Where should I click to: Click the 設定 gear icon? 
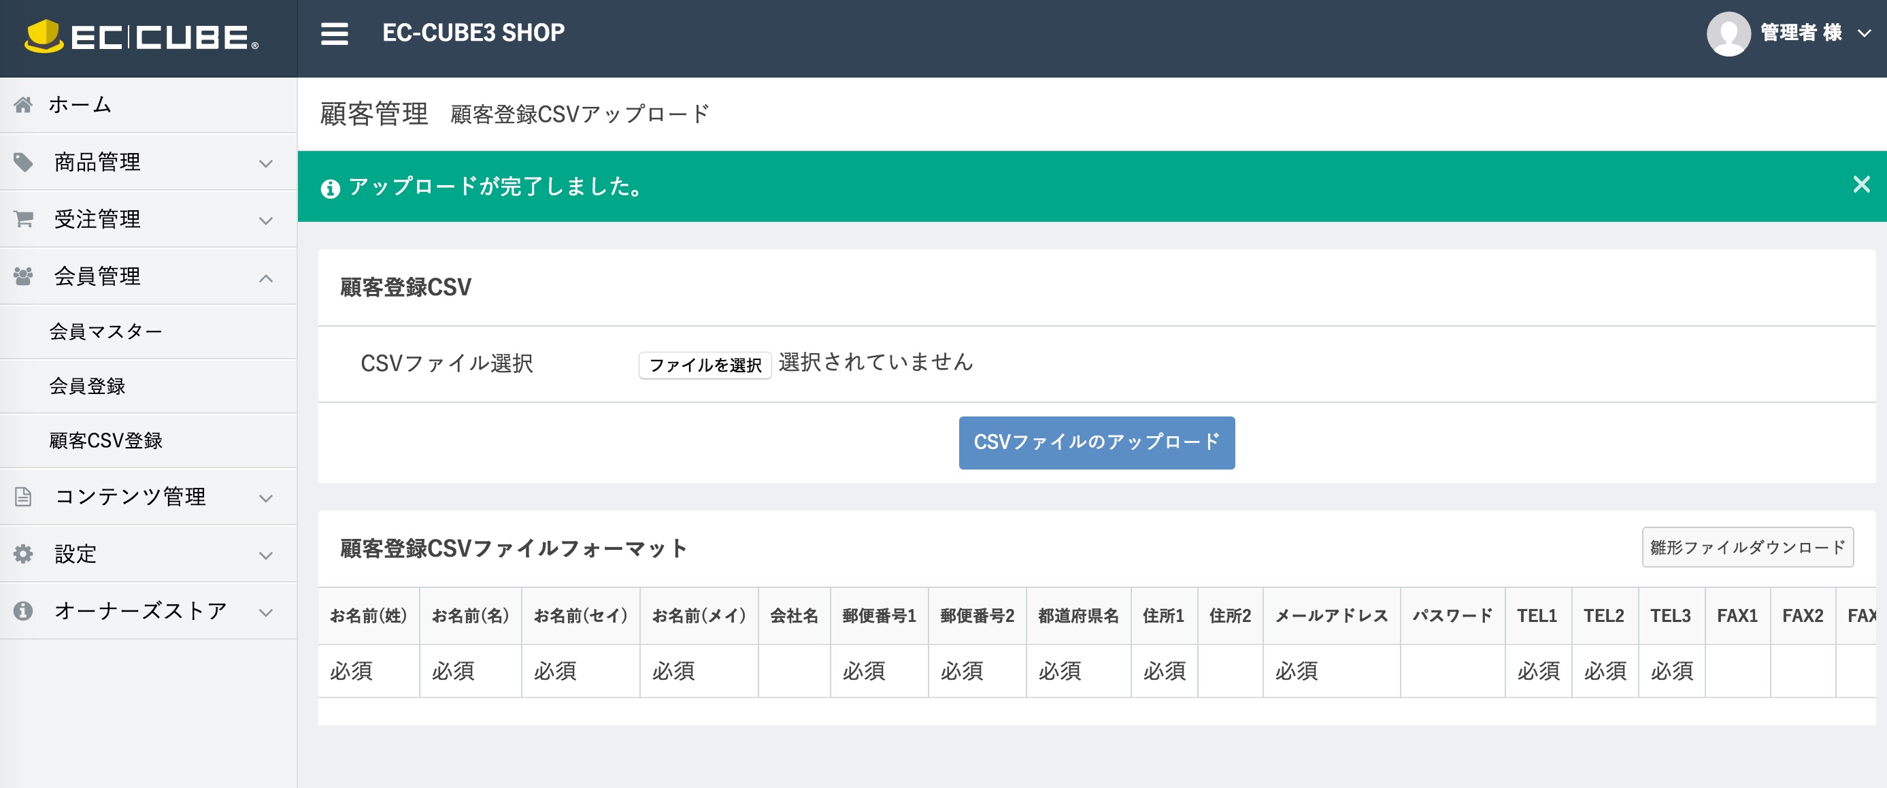coord(22,554)
